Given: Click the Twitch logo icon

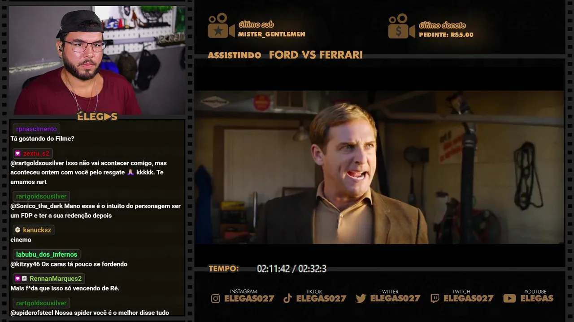Looking at the screenshot, I should tap(435, 299).
